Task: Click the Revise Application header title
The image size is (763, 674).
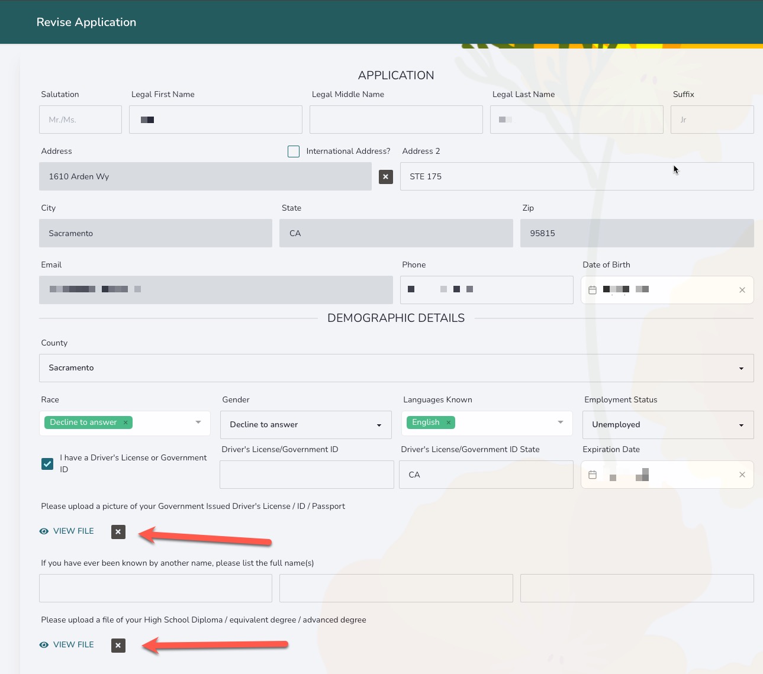Action: click(x=86, y=22)
